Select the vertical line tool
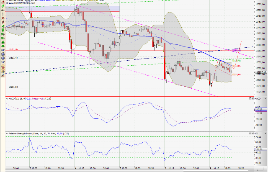Screen dimensions: 268x172 click(x=3, y=14)
